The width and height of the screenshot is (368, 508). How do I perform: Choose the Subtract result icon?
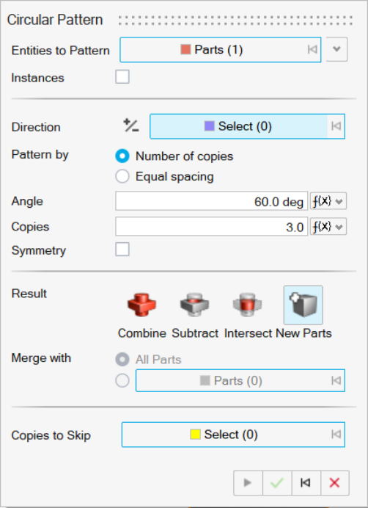194,305
